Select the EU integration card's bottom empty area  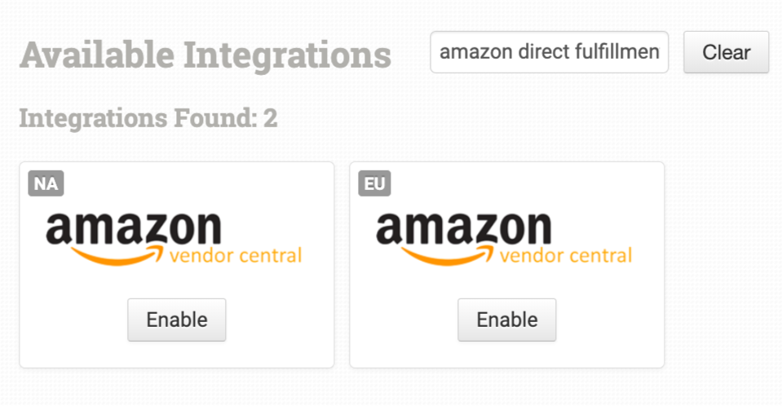point(506,355)
